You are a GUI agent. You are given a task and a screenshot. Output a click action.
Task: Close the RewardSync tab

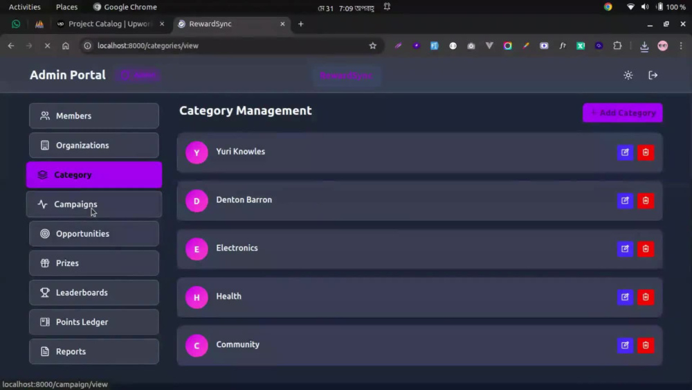282,24
